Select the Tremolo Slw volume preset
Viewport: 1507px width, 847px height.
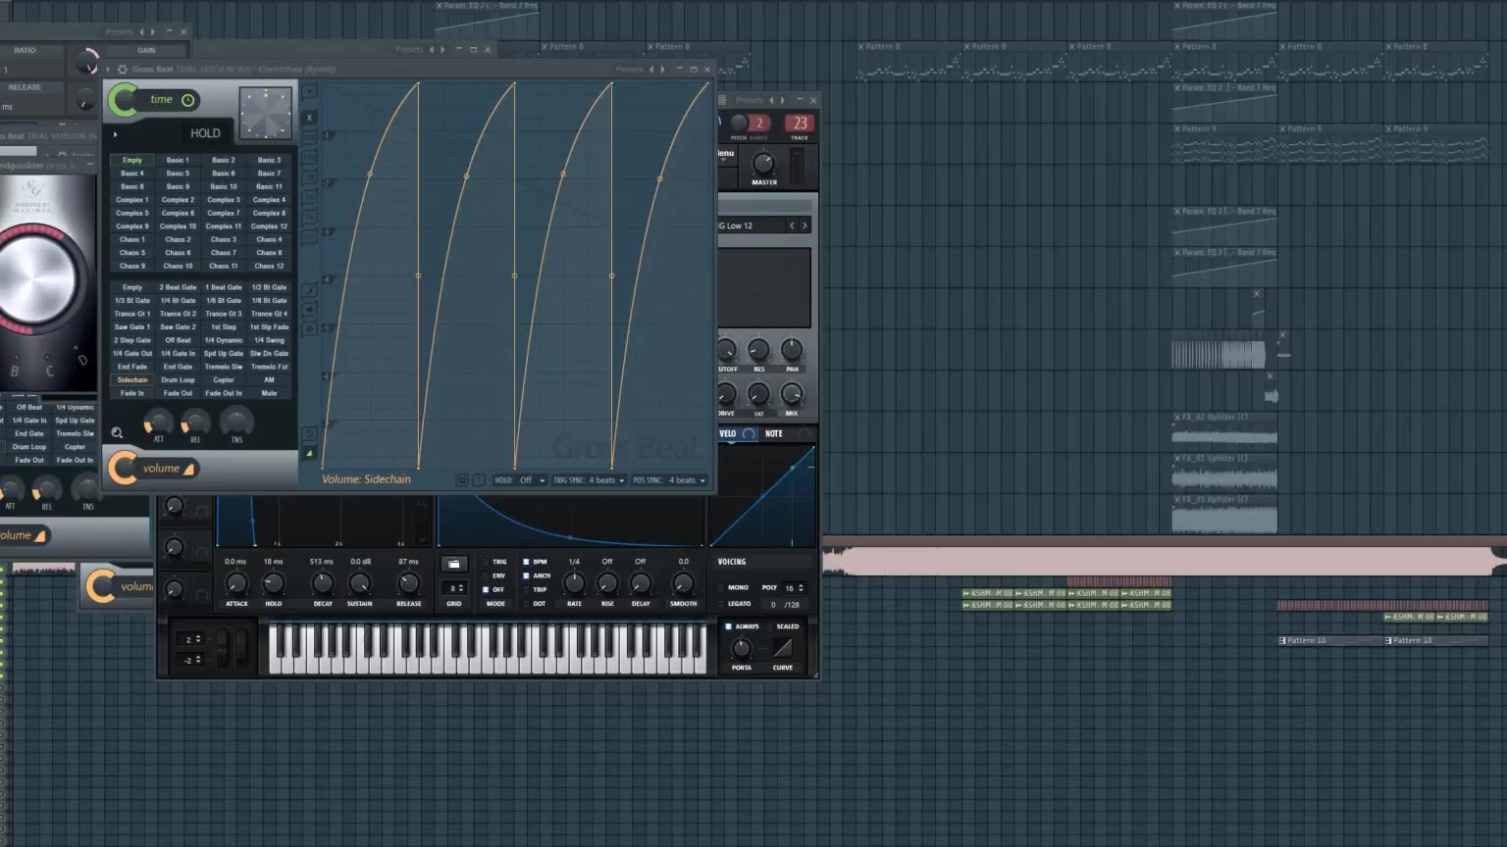point(224,367)
